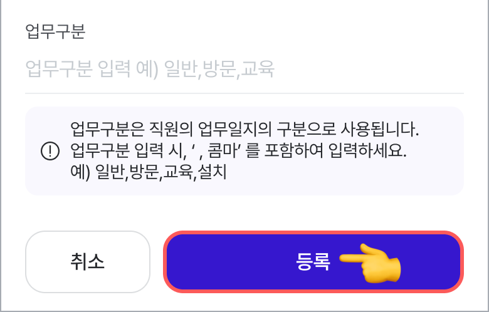Click the red highlighted border of 등록
The height and width of the screenshot is (312, 489).
[313, 232]
